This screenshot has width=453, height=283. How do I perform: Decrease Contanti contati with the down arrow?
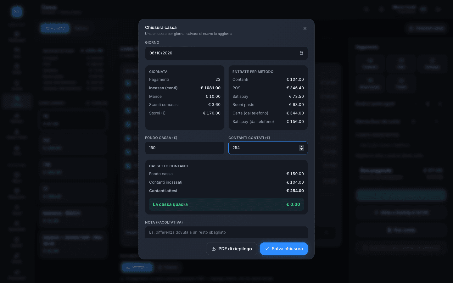click(301, 149)
